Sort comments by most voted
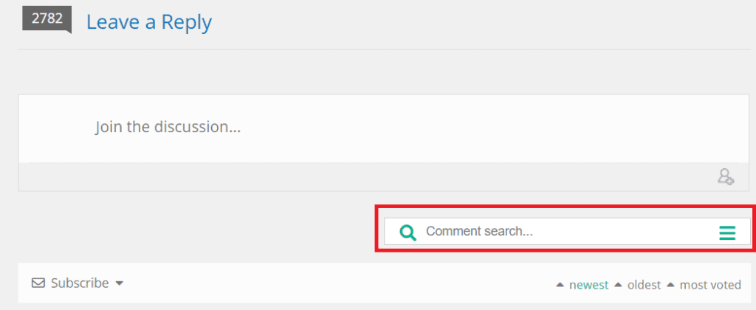This screenshot has height=310, width=756. (x=710, y=285)
